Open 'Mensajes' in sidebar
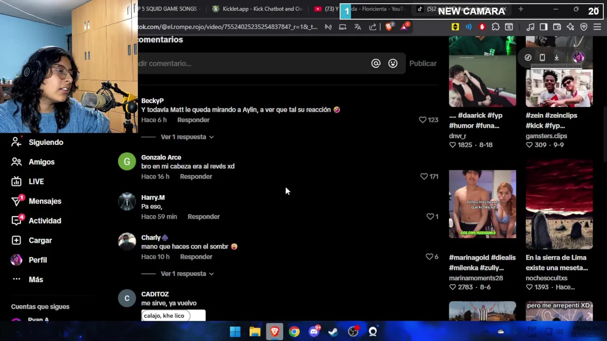This screenshot has width=607, height=341. point(36,201)
